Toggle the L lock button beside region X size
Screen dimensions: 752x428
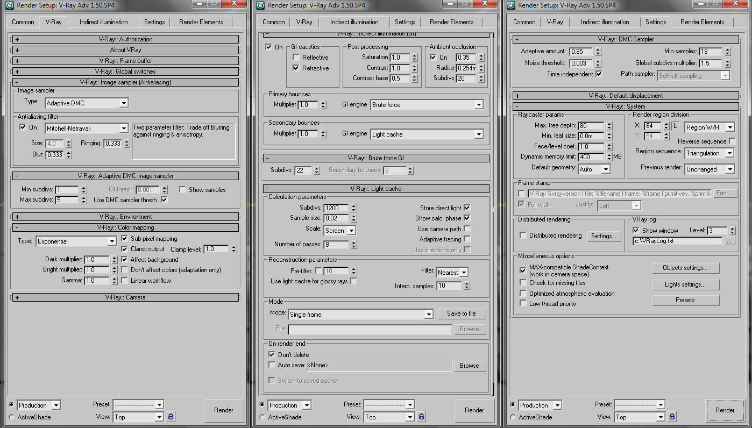click(676, 126)
